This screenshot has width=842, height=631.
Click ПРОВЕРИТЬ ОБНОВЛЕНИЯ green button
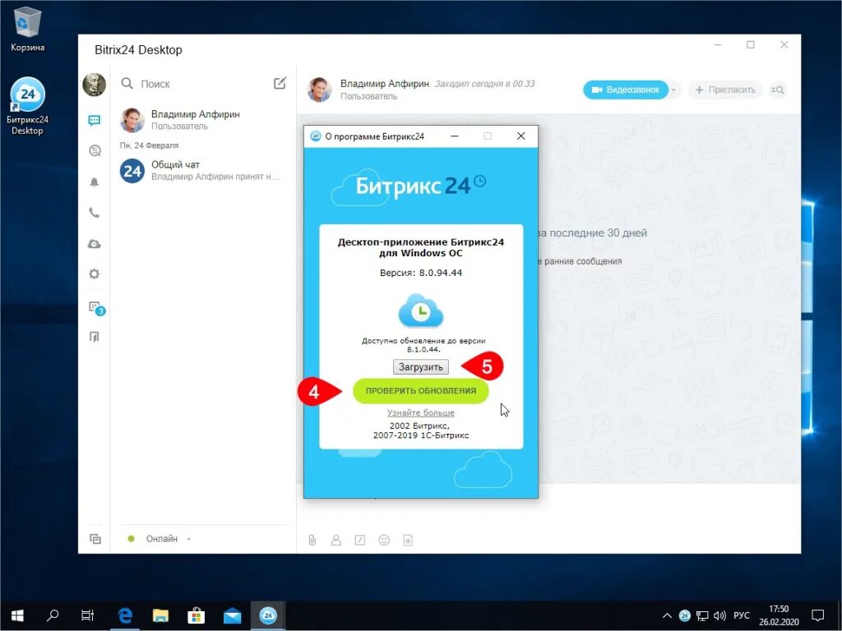click(420, 390)
